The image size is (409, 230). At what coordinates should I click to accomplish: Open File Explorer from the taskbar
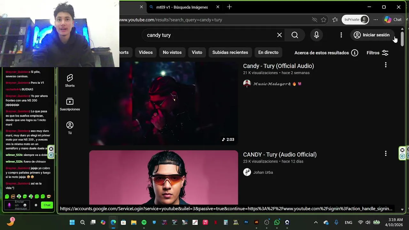[x=134, y=222]
